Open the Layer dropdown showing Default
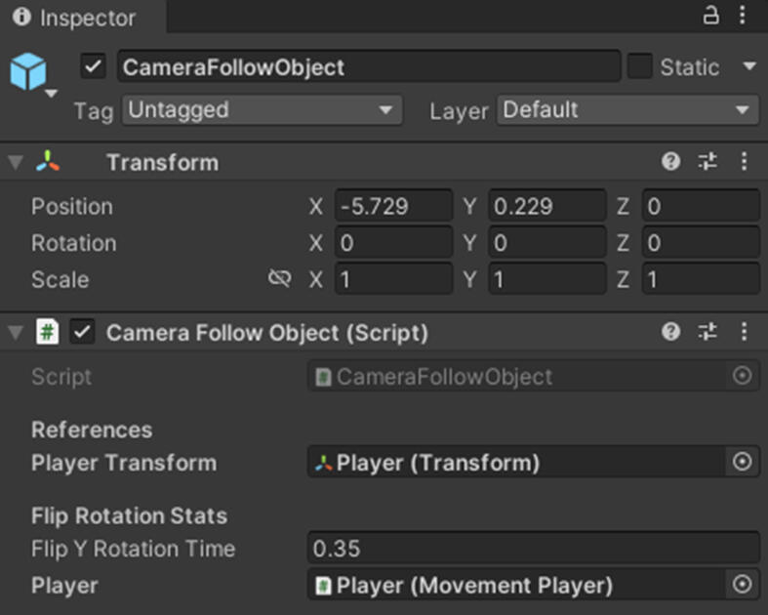The image size is (768, 615). (x=627, y=110)
